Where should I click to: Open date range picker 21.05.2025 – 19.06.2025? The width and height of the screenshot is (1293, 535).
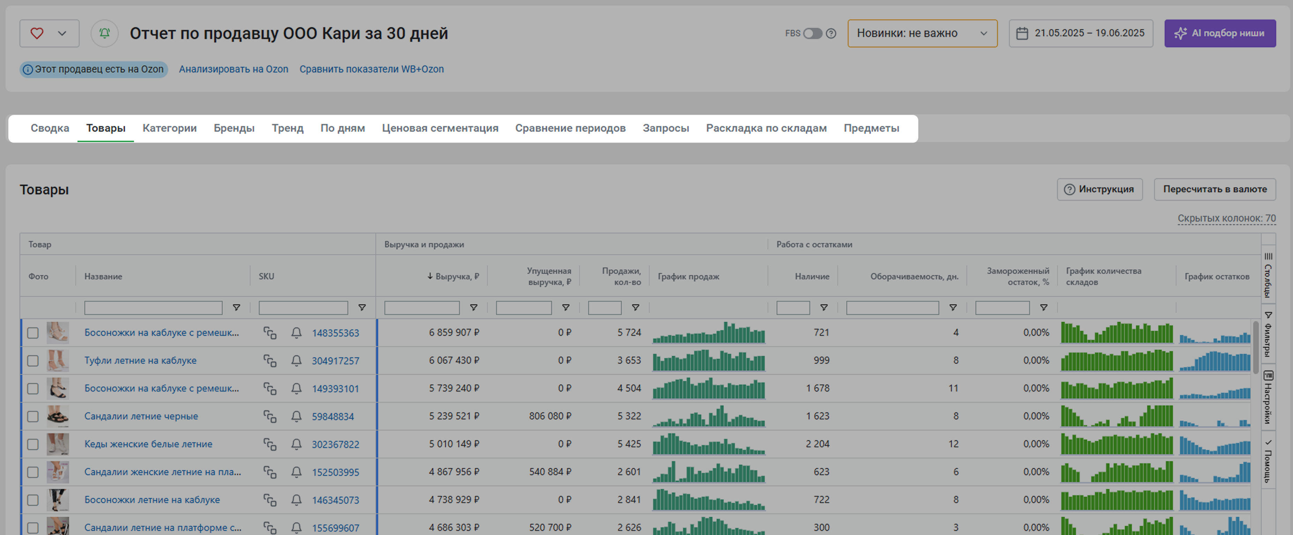tap(1081, 33)
